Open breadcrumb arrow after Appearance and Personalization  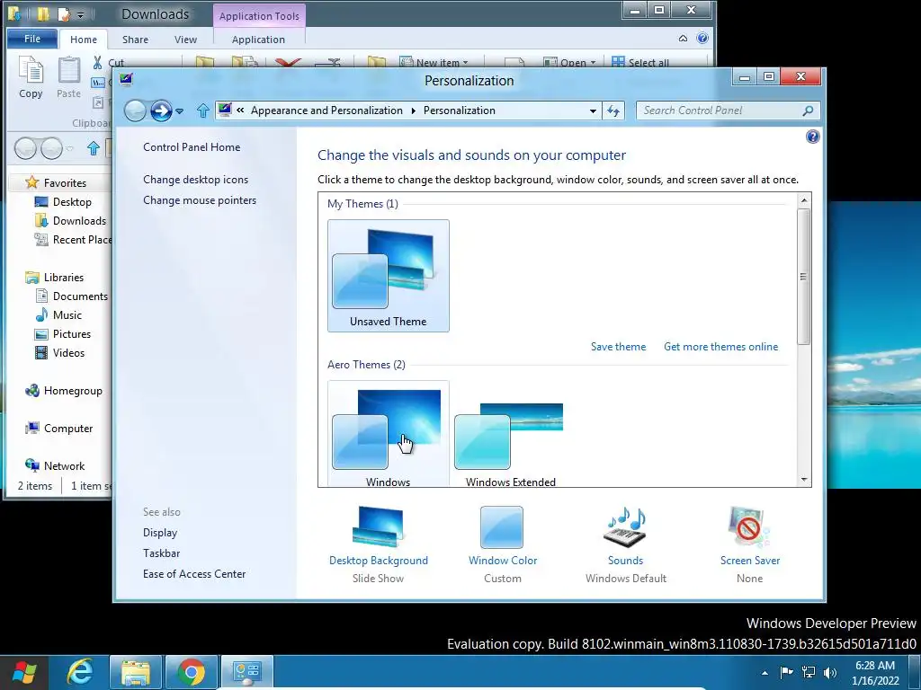pos(413,111)
